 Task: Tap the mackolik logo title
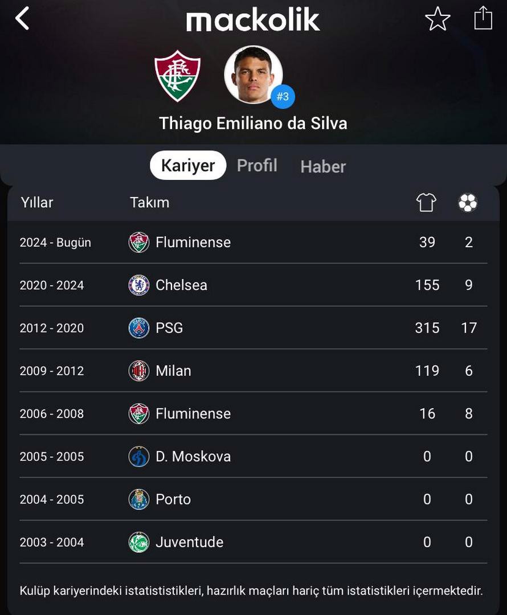253,19
